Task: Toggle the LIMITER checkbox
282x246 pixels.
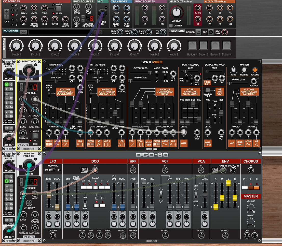Action: click(x=171, y=26)
